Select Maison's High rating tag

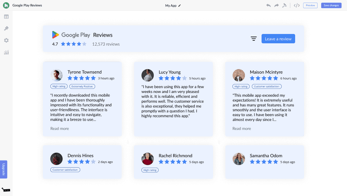tap(241, 86)
